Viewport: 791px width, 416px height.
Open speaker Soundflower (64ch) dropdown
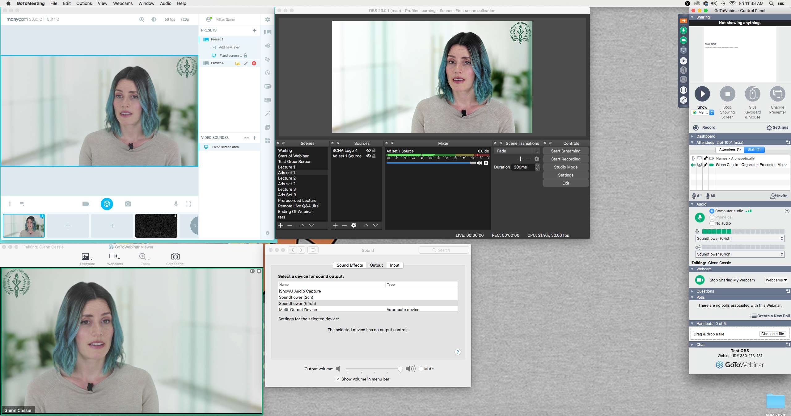click(740, 254)
